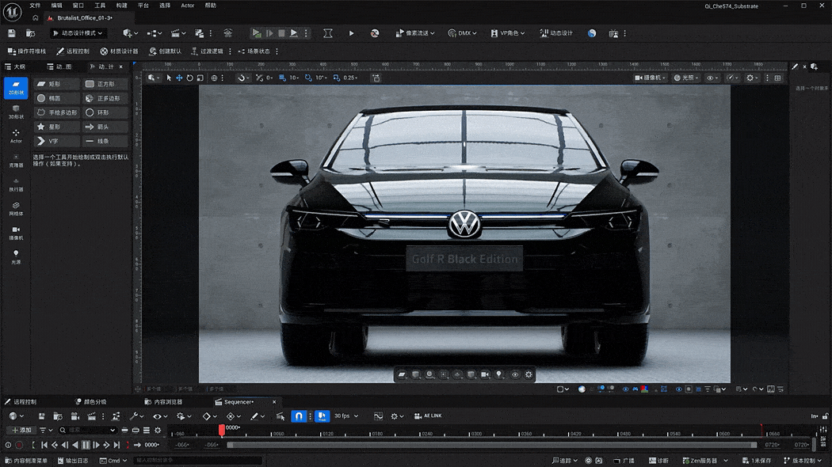This screenshot has height=467, width=832.
Task: Start Play in editor (green play)
Action: coord(256,33)
